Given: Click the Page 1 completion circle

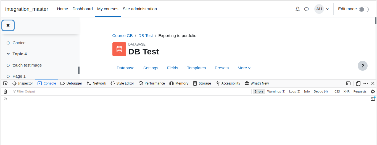Looking at the screenshot, I should tap(8, 76).
